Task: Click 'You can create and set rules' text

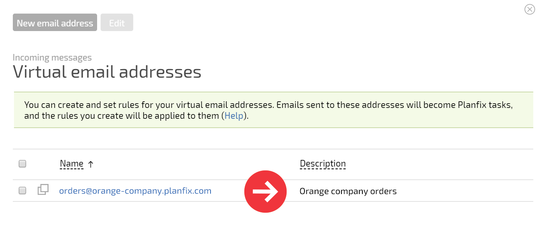Action: coord(80,105)
